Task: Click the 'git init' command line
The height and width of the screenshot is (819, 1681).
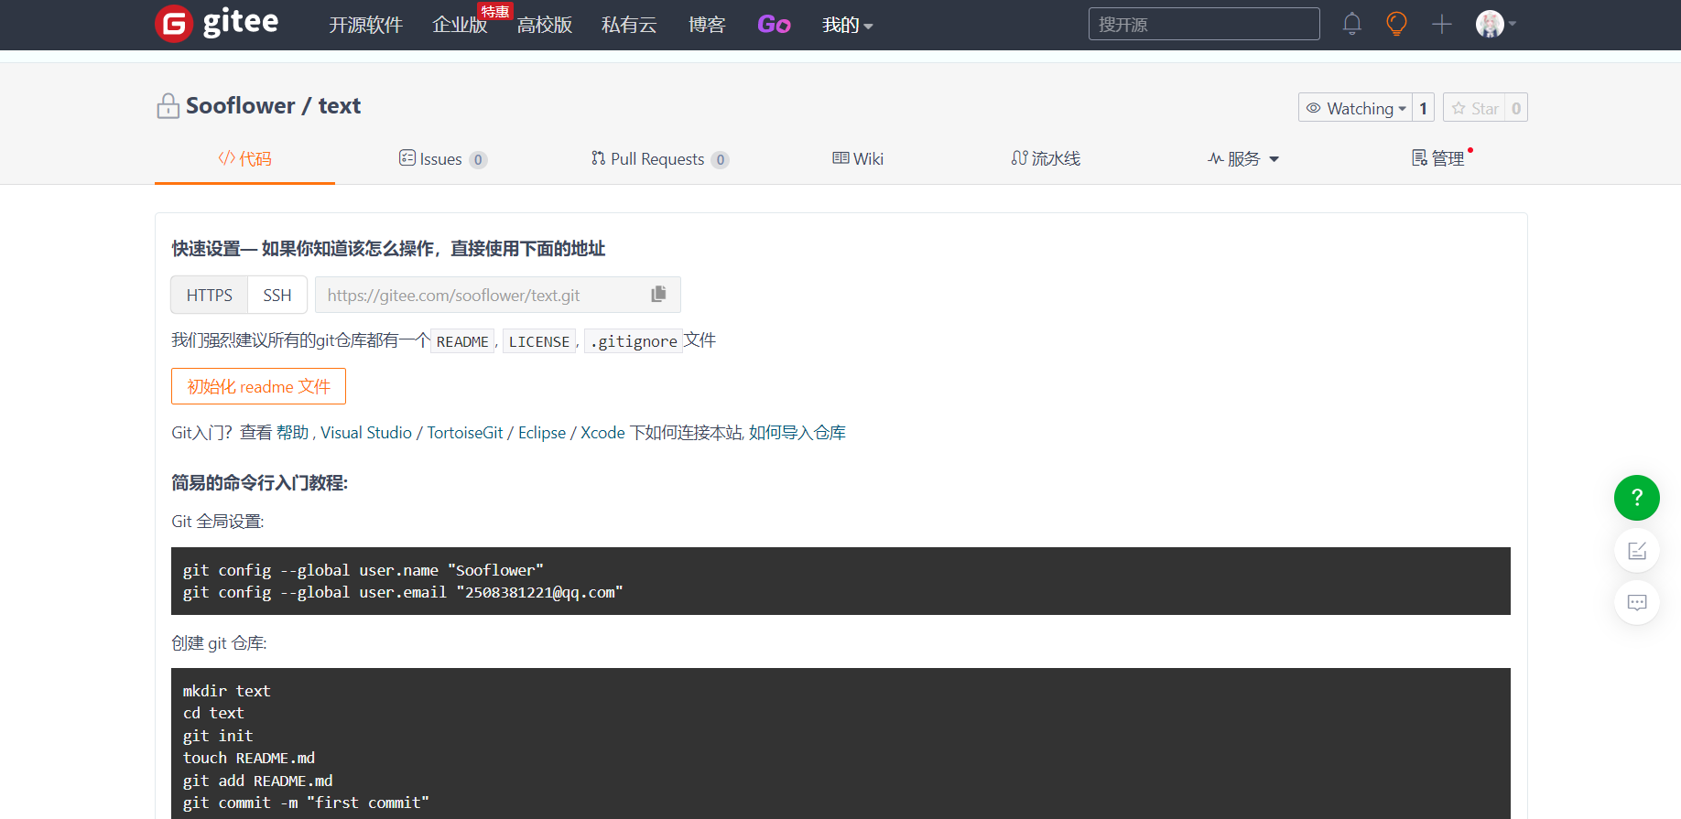Action: pyautogui.click(x=218, y=736)
